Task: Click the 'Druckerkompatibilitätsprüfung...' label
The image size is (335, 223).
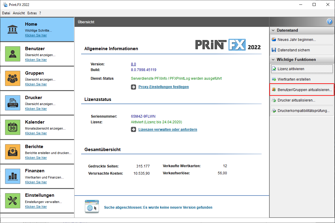Action: point(303,111)
